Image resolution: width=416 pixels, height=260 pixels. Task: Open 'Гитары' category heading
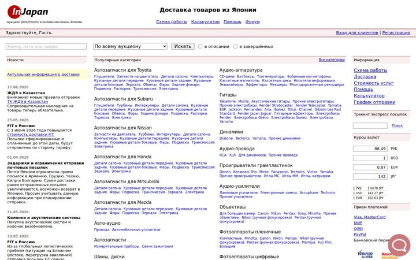pyautogui.click(x=228, y=95)
